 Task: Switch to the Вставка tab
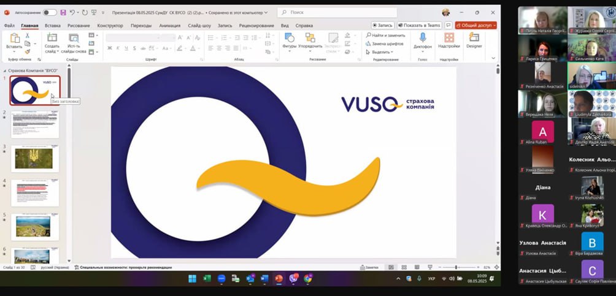pos(53,26)
